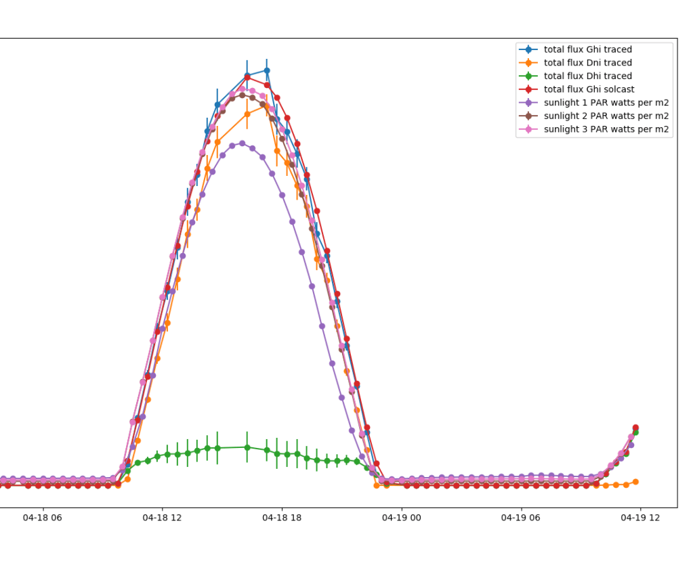Click the '04-18 18' x-axis tick label
Viewport: 693px width, 565px height.
[x=282, y=518]
